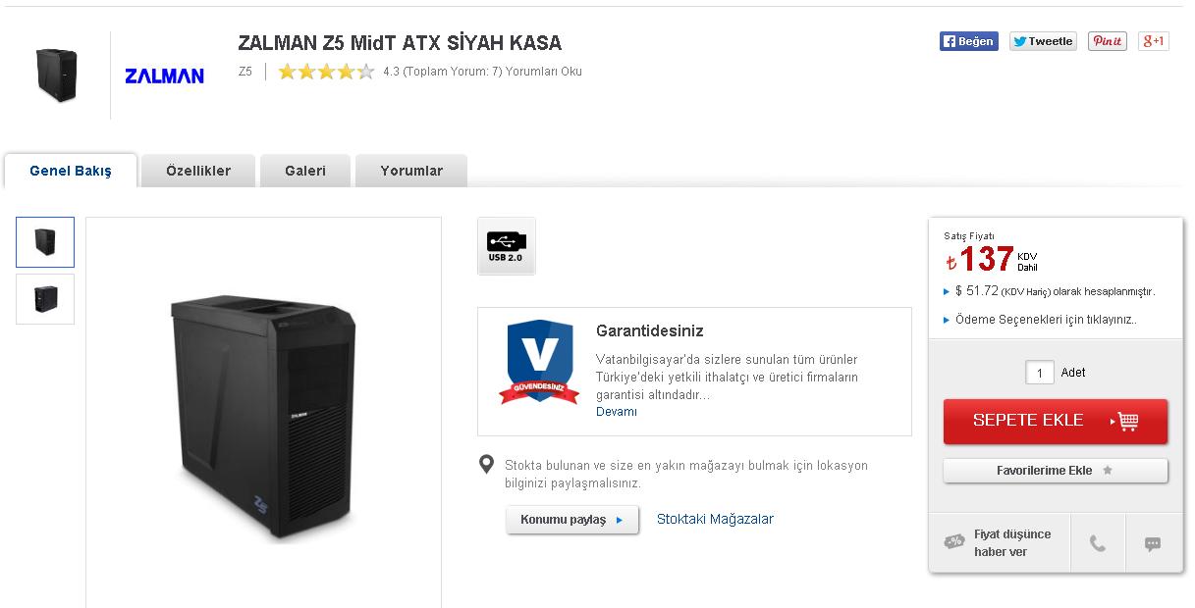Open the Özellikler tab
1195x608 pixels.
[198, 171]
